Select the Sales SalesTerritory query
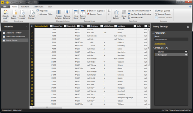The image size is (193, 113). (15, 33)
